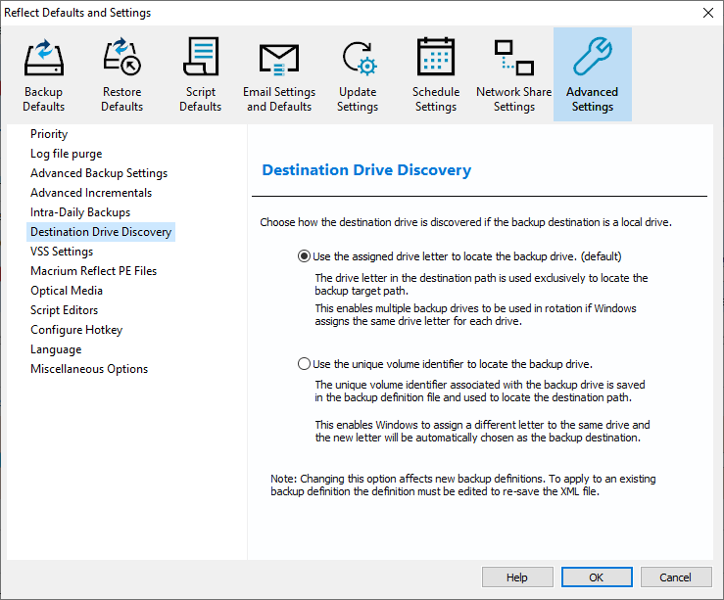The image size is (724, 600).
Task: Click the Help button
Action: coord(516,577)
